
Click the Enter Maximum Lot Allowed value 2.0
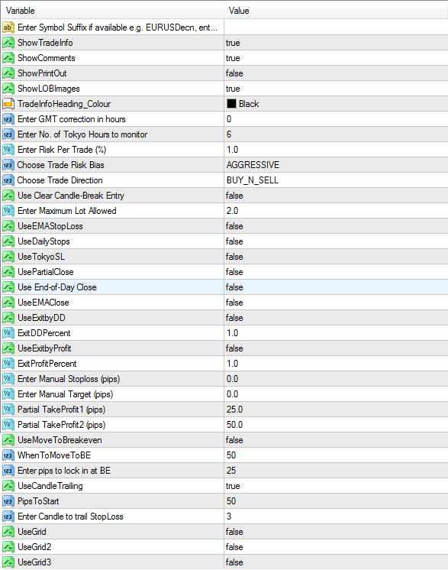336,210
